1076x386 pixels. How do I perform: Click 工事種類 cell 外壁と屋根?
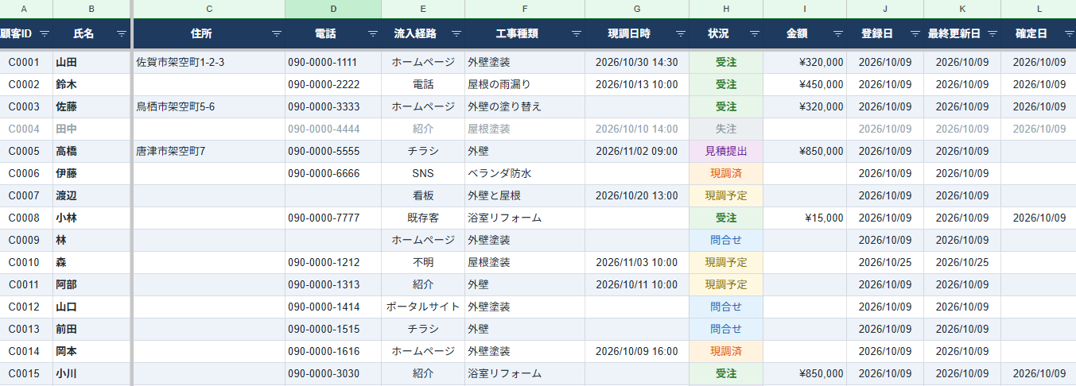[525, 195]
